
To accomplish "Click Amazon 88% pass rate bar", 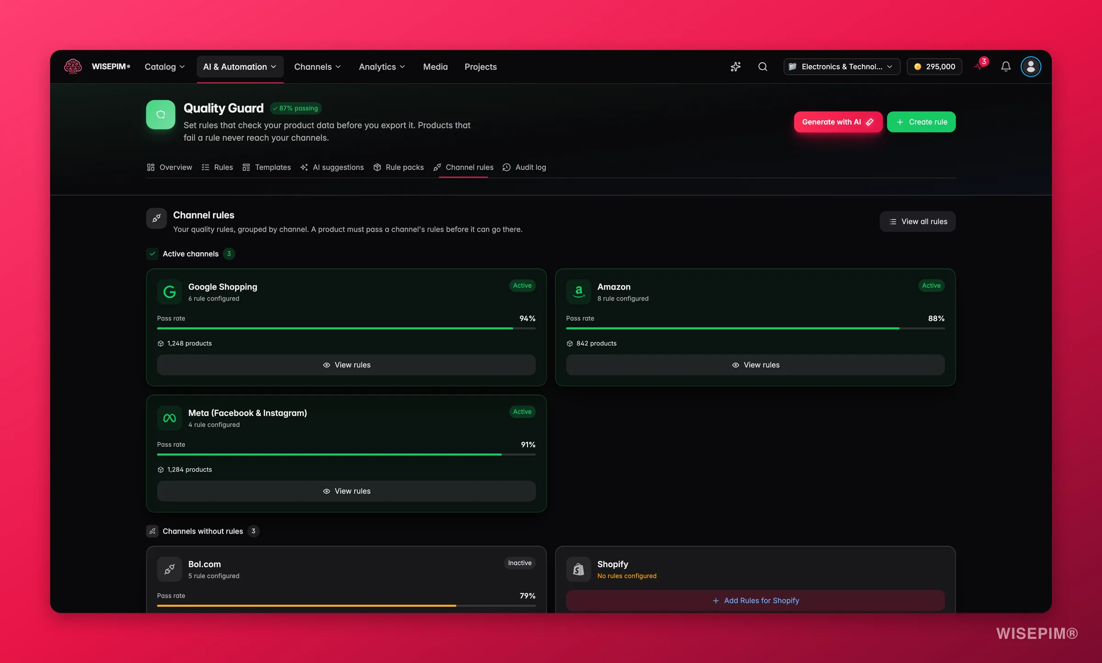I will (755, 329).
